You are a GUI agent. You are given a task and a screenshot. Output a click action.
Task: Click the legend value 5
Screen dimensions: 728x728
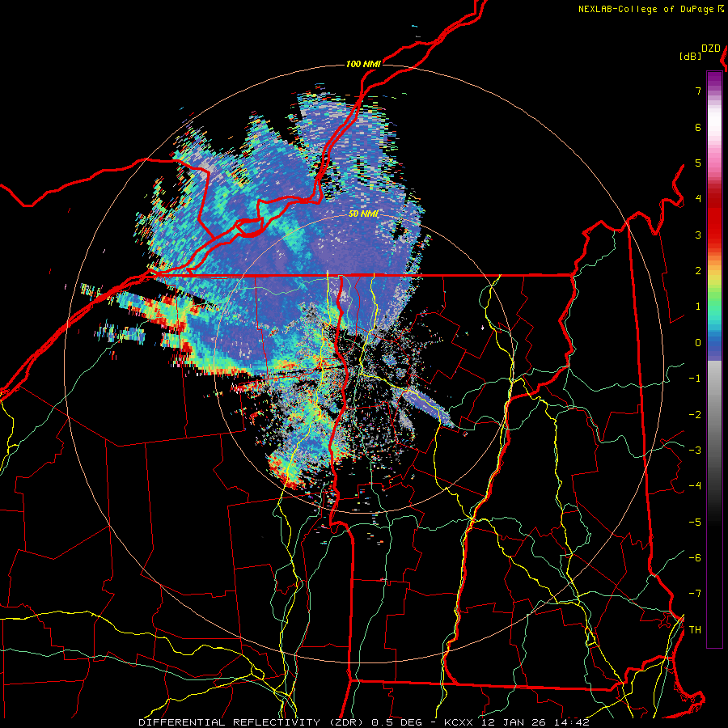698,163
